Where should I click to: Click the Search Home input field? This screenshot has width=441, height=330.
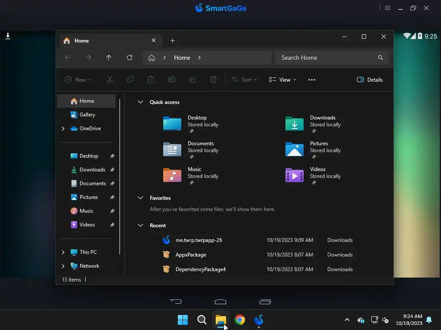tap(332, 58)
